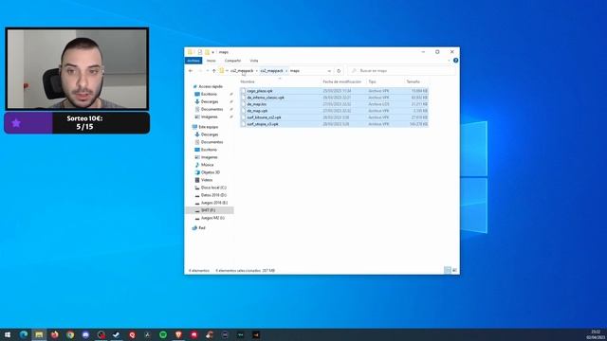Switch to large icons view in status bar
This screenshot has height=341, width=607.
455,270
